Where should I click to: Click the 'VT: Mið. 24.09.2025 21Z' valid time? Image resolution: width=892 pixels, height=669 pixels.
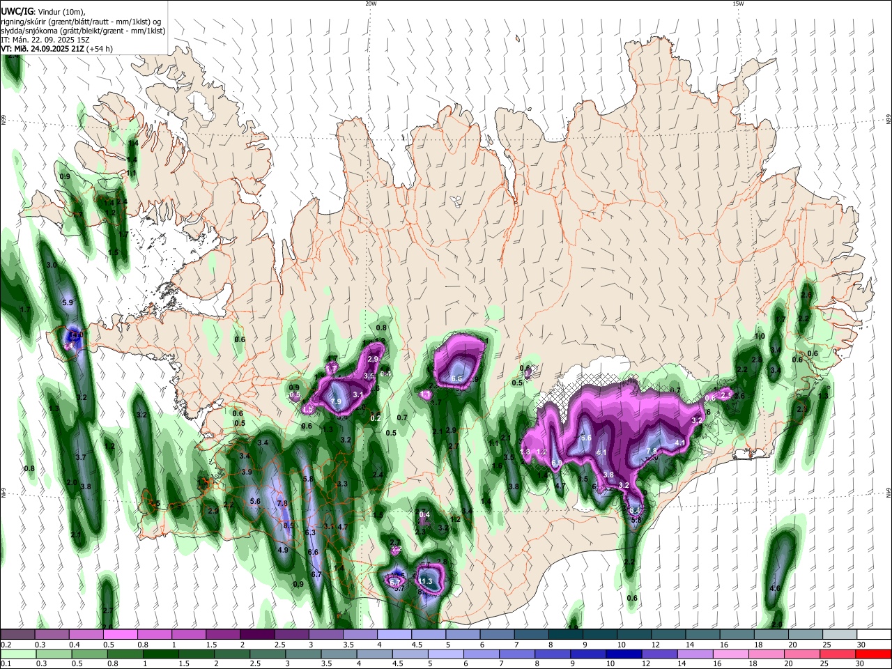pyautogui.click(x=43, y=49)
